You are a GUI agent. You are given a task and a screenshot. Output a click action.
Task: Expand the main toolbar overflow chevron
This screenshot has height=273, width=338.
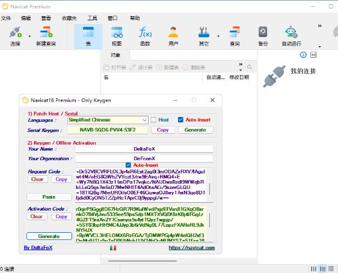(x=320, y=26)
